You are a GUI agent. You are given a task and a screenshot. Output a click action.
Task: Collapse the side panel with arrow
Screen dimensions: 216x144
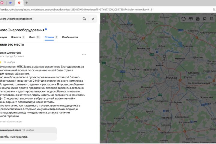tap(104, 19)
